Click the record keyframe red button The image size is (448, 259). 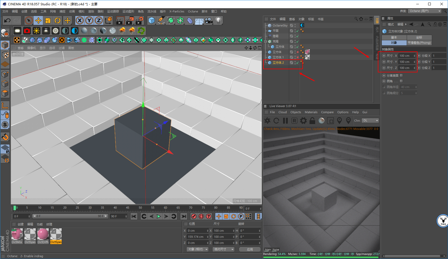point(194,216)
